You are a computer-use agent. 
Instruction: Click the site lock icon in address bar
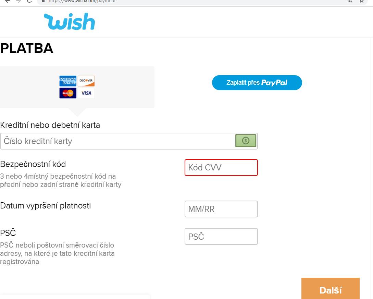point(43,1)
